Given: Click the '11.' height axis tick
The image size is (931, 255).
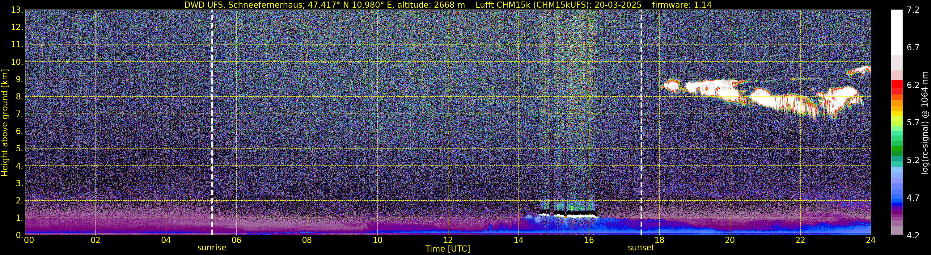Looking at the screenshot, I should [x=17, y=44].
